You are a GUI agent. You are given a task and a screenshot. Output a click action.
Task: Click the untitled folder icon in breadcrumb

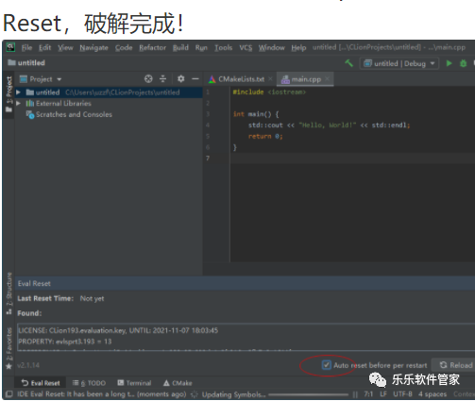11,62
